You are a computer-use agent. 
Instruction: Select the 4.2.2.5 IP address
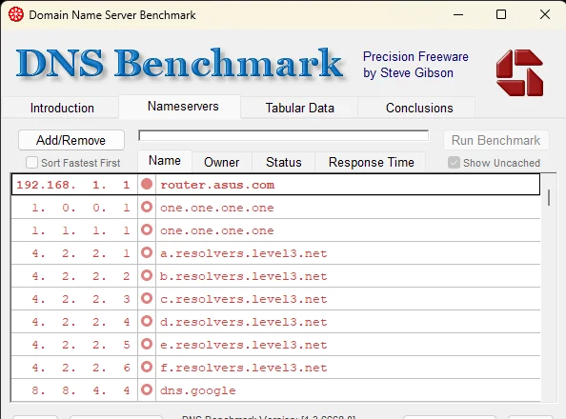coord(81,345)
